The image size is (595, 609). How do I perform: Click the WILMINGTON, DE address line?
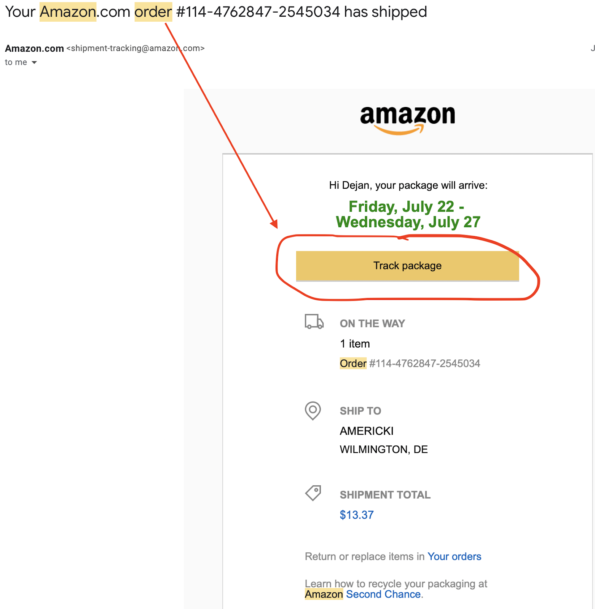pyautogui.click(x=384, y=450)
